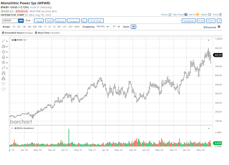The height and width of the screenshot is (165, 229).
Task: Open the date picker calendar icon
Action: pyautogui.click(x=133, y=27)
